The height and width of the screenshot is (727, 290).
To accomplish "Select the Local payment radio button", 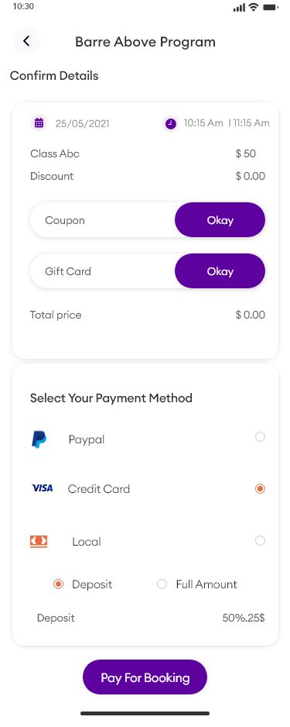I will [x=261, y=541].
